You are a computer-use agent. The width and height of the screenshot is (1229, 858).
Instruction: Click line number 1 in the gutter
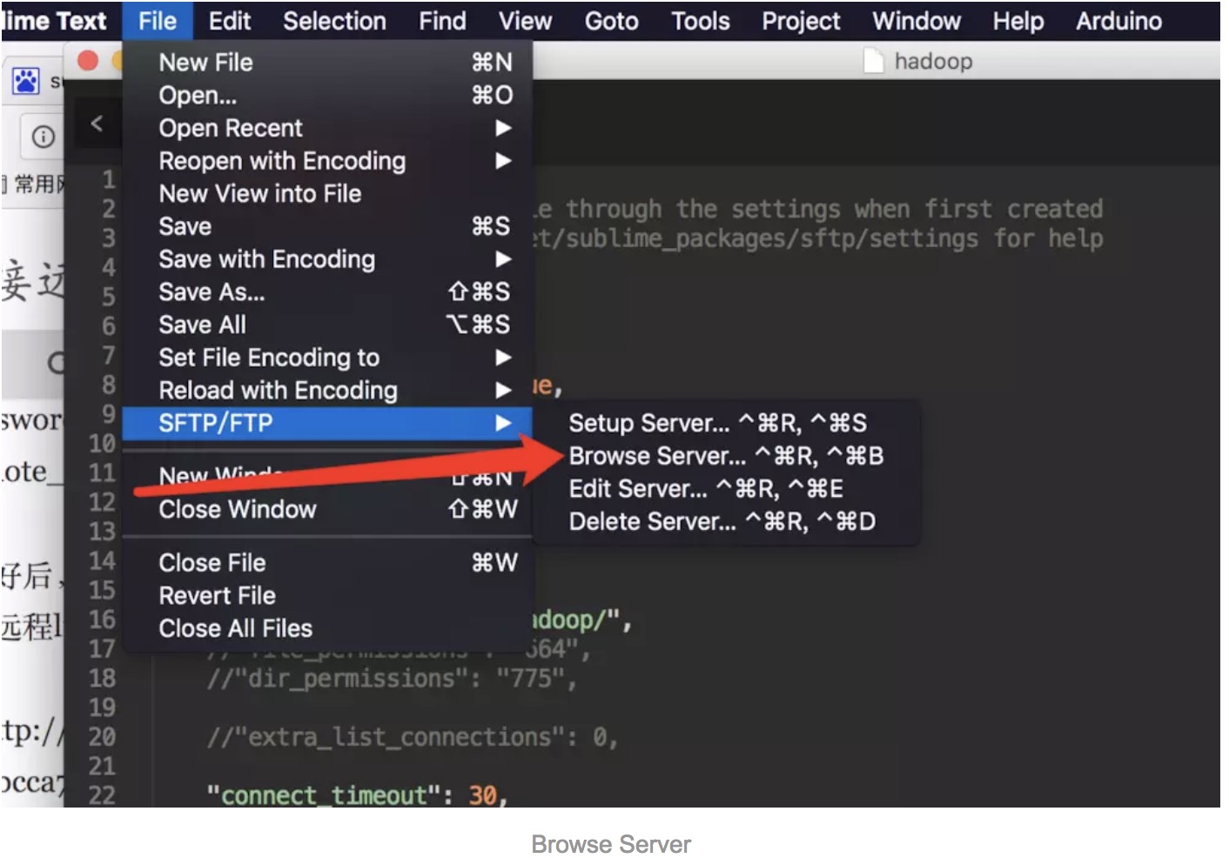[x=109, y=179]
